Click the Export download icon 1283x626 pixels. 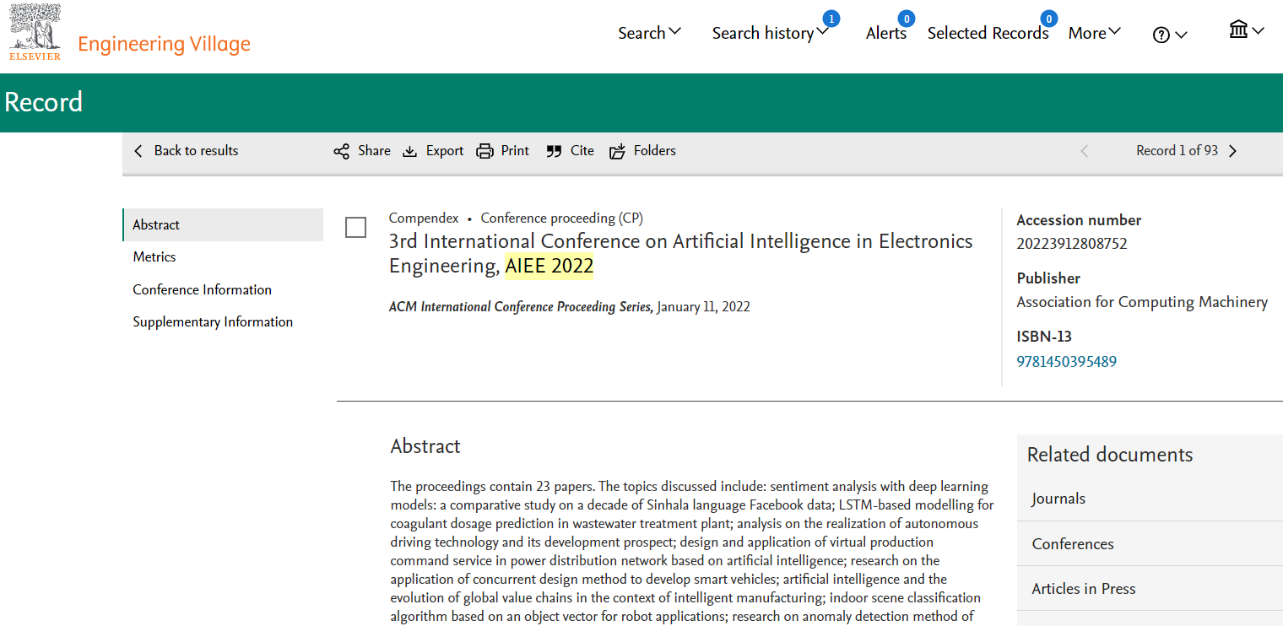pyautogui.click(x=410, y=151)
